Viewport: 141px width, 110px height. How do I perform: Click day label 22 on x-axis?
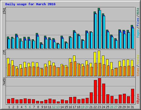click(95, 107)
